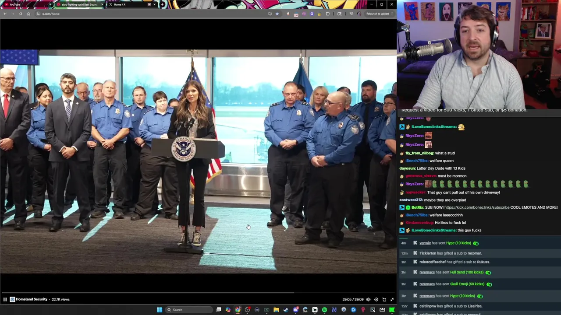Click the Homeland Security channel name
The width and height of the screenshot is (561, 315).
point(32,299)
